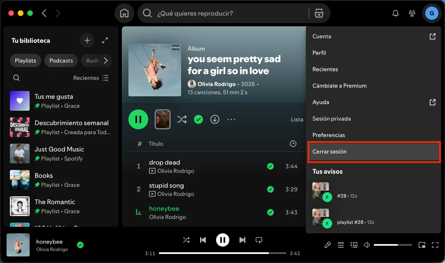Click the album preview thumbnail beside the pause button
This screenshot has height=263, width=445.
[163, 119]
